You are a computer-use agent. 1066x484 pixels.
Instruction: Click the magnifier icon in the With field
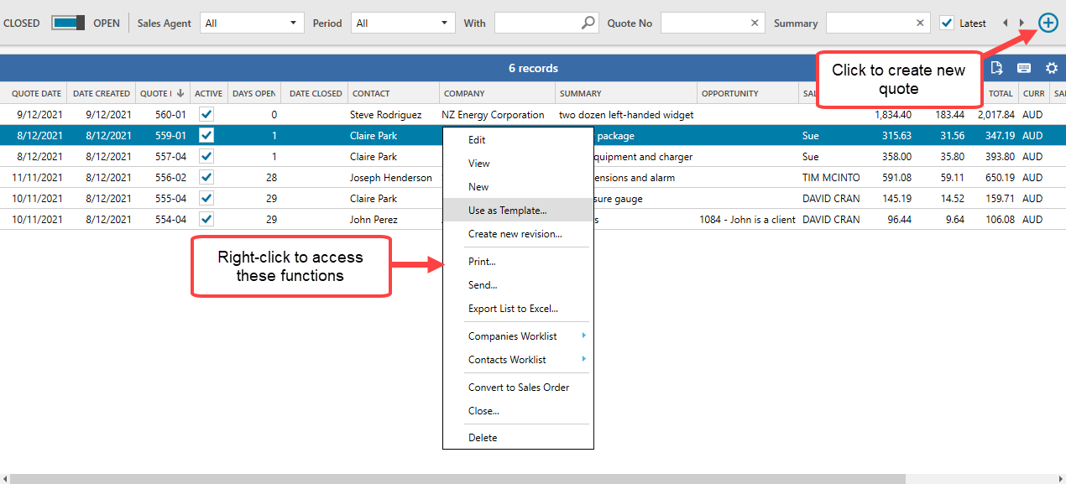coord(588,23)
